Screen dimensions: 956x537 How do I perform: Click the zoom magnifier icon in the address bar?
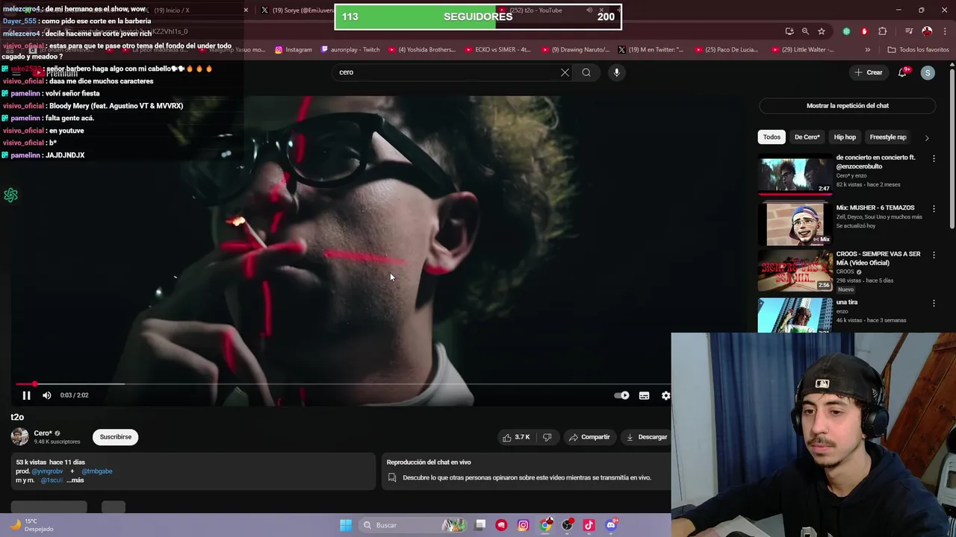[805, 31]
